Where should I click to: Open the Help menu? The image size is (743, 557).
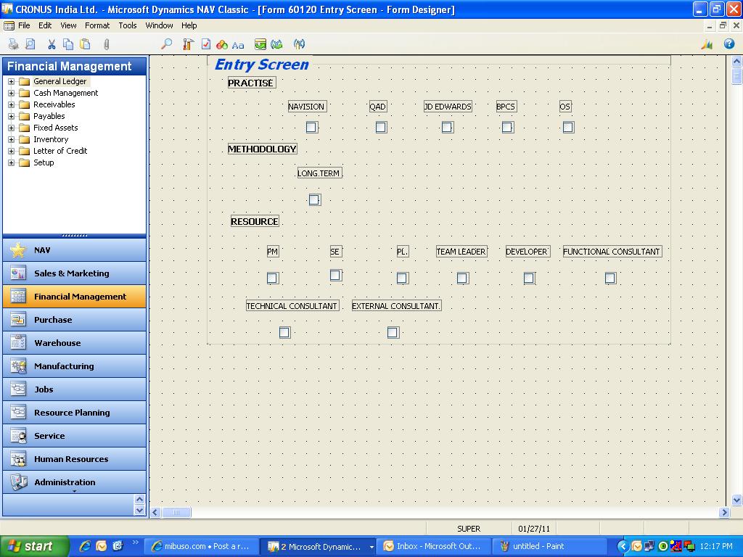(189, 25)
